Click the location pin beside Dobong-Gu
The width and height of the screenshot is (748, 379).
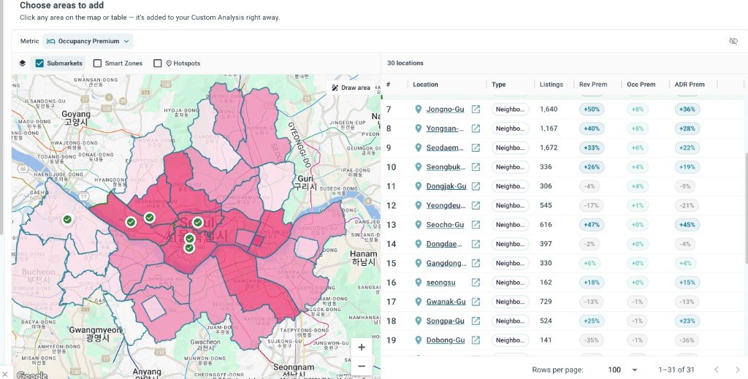[419, 340]
